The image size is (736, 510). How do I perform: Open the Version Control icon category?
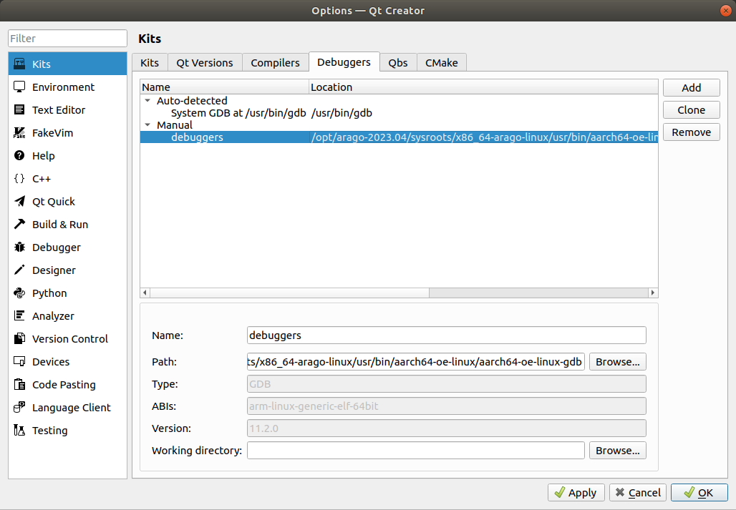coord(20,339)
